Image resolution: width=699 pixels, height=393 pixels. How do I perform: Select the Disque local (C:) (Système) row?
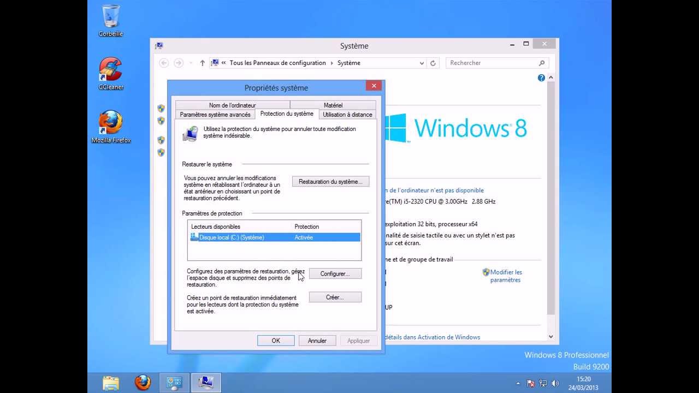pos(275,237)
